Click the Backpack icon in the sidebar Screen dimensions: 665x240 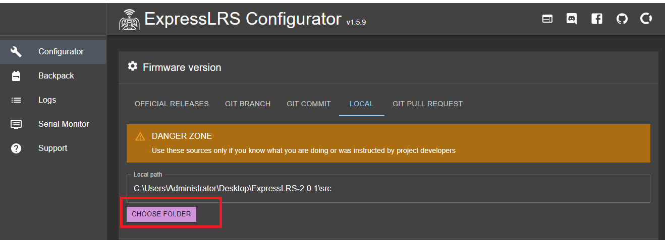16,76
